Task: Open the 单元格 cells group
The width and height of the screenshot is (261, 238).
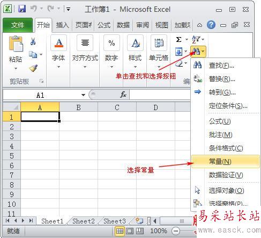Action: [x=159, y=52]
